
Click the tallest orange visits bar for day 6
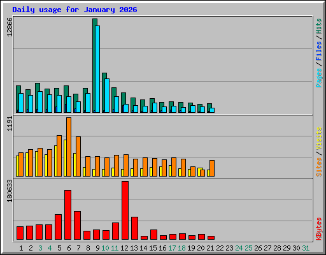click(x=69, y=147)
